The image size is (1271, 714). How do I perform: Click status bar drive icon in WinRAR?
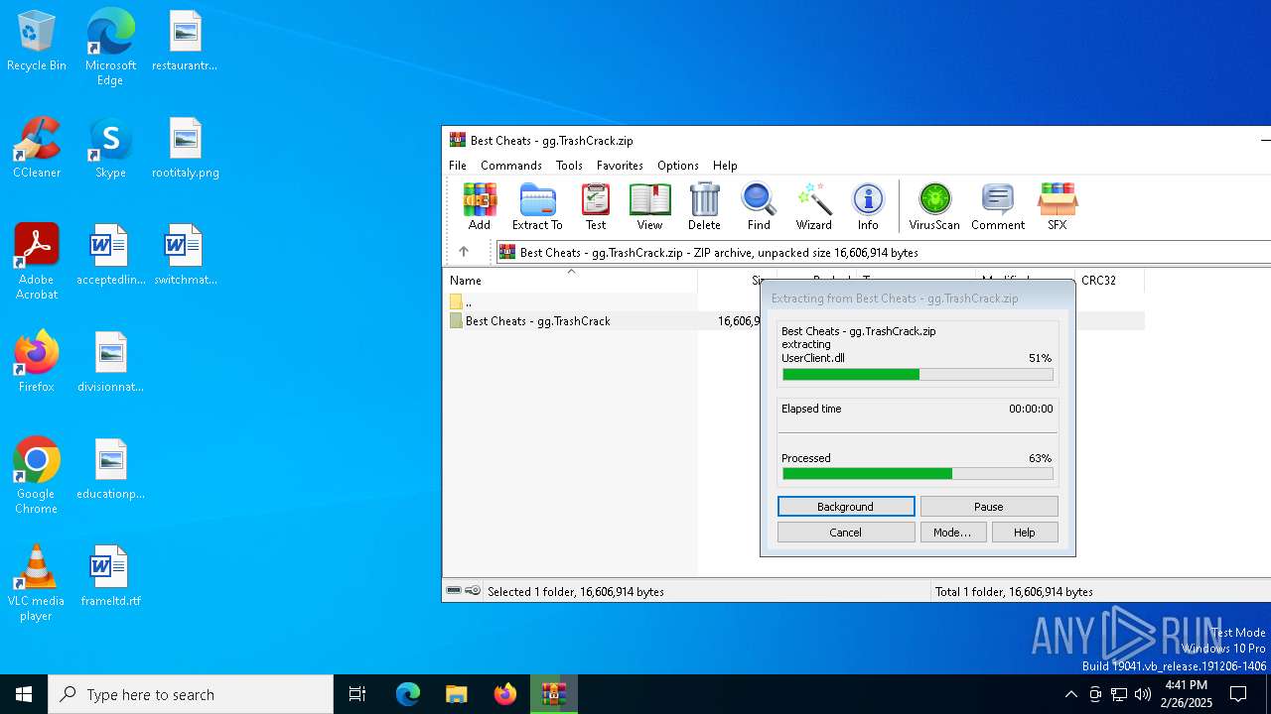(x=454, y=590)
